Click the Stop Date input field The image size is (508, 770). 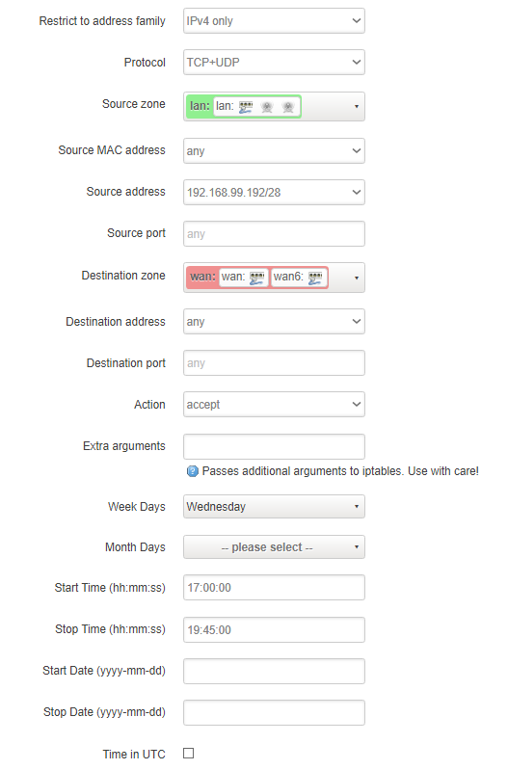coord(274,712)
